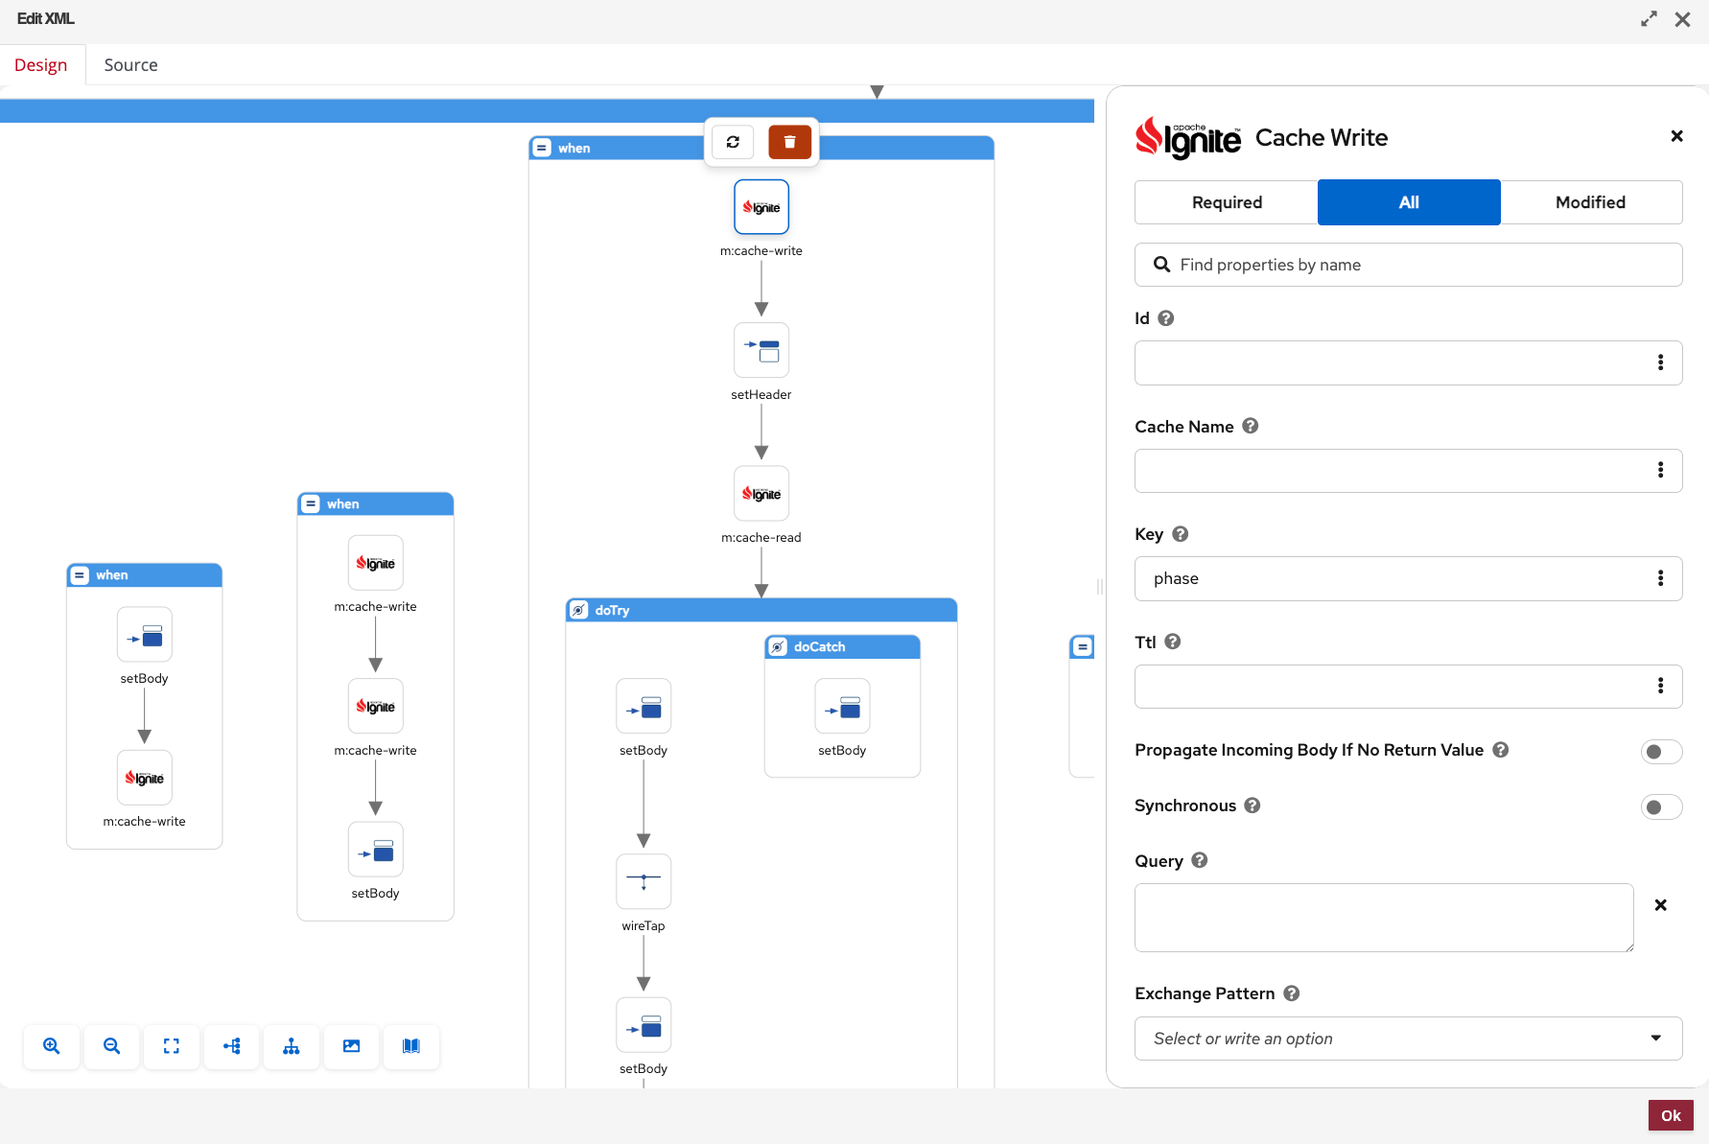Click the zoom out canvas icon
The image size is (1709, 1144).
pos(111,1046)
